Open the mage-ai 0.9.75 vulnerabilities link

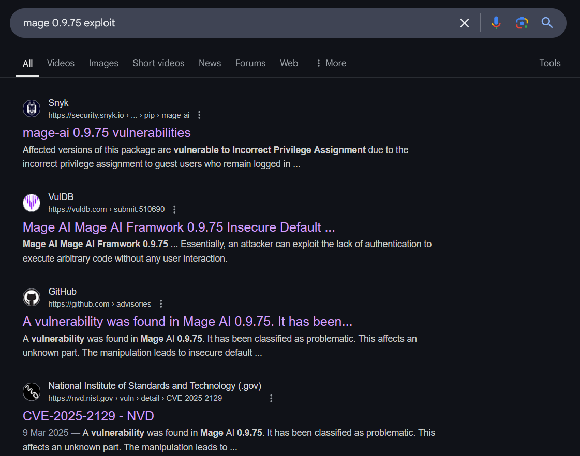[x=107, y=133]
